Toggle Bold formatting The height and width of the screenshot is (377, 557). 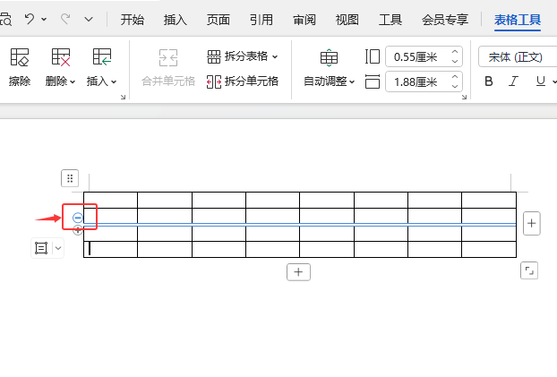[489, 81]
